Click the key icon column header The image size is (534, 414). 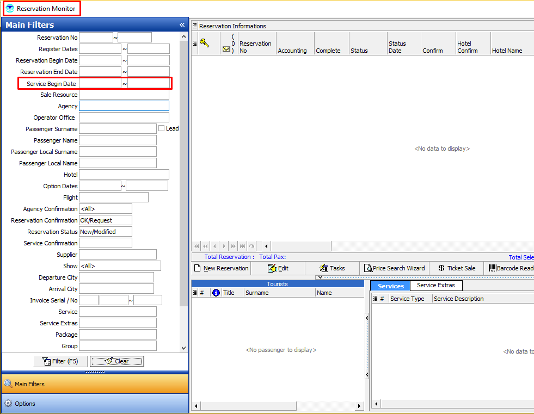point(205,43)
